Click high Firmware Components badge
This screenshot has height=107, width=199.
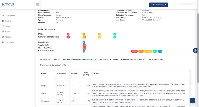(x=84, y=37)
